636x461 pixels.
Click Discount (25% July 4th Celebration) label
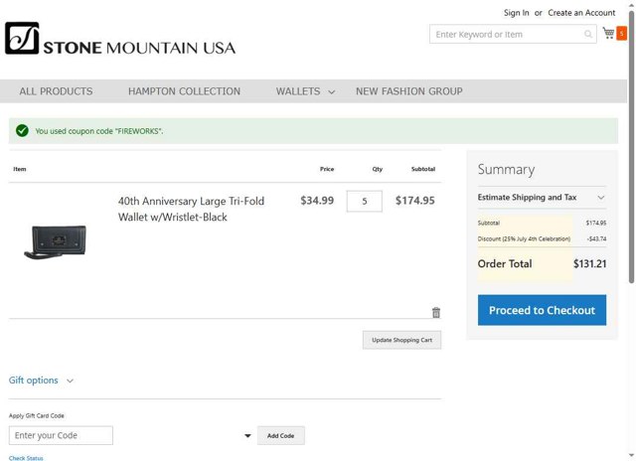coord(524,238)
